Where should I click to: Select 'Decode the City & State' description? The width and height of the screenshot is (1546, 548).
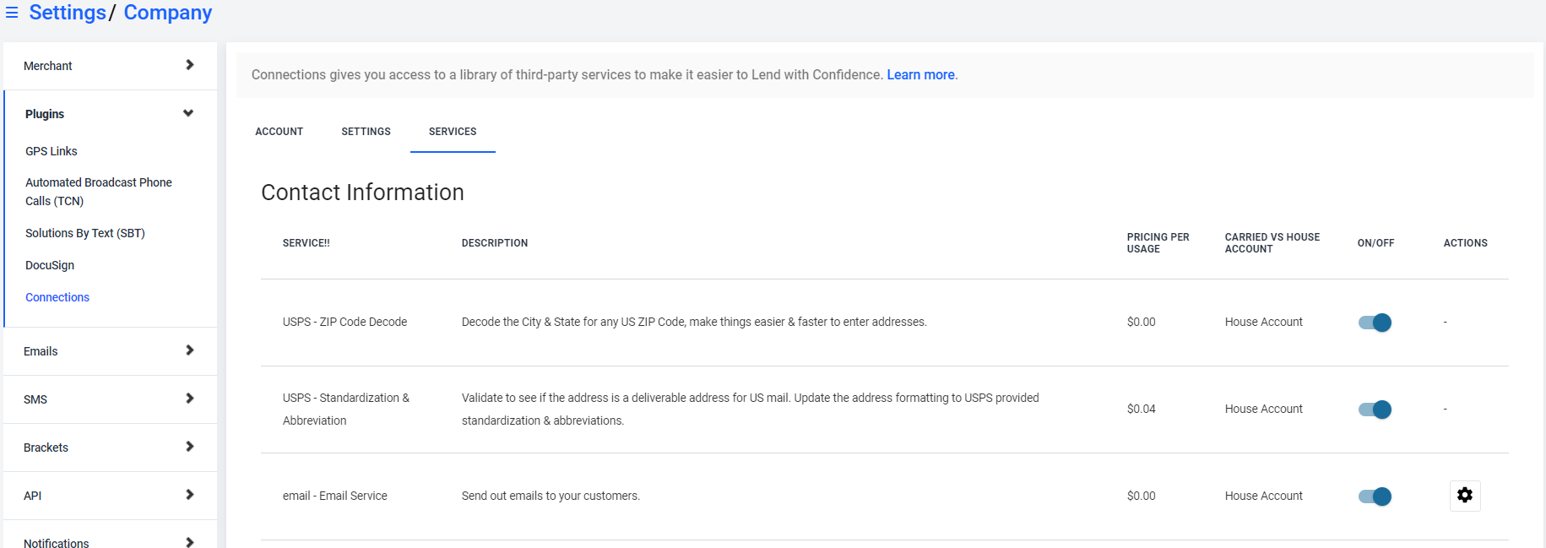(694, 322)
